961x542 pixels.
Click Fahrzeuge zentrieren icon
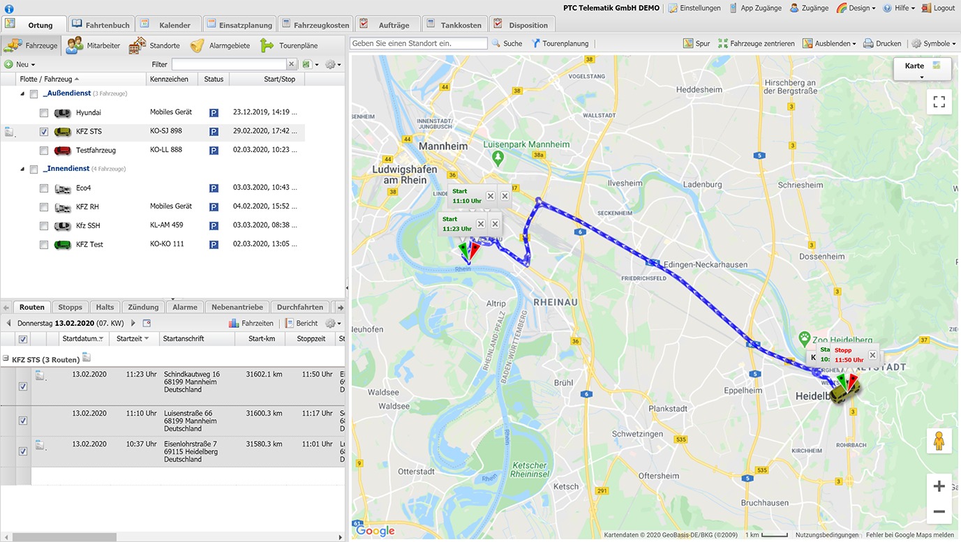[x=722, y=43]
